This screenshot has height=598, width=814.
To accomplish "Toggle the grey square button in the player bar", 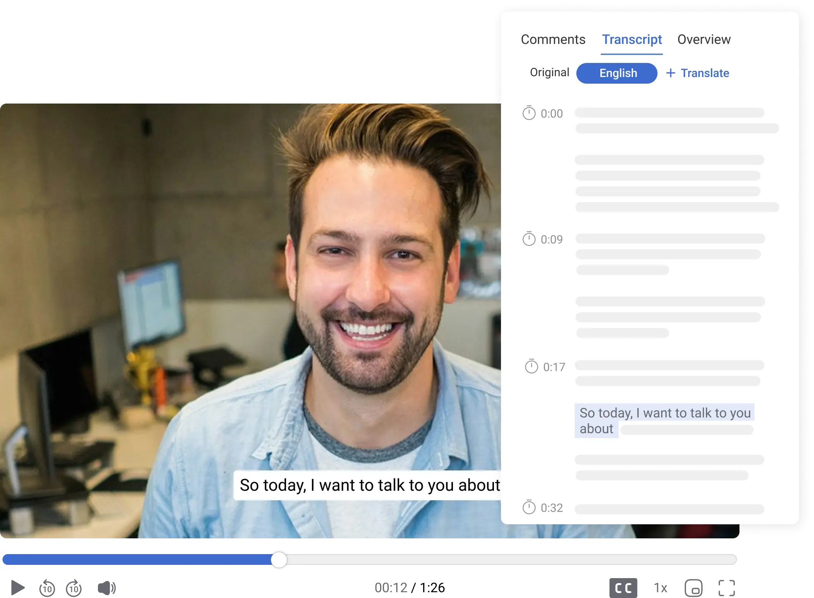I will coord(624,587).
